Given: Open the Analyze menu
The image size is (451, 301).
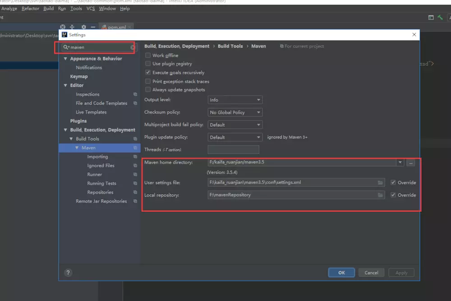Looking at the screenshot, I should pos(9,9).
